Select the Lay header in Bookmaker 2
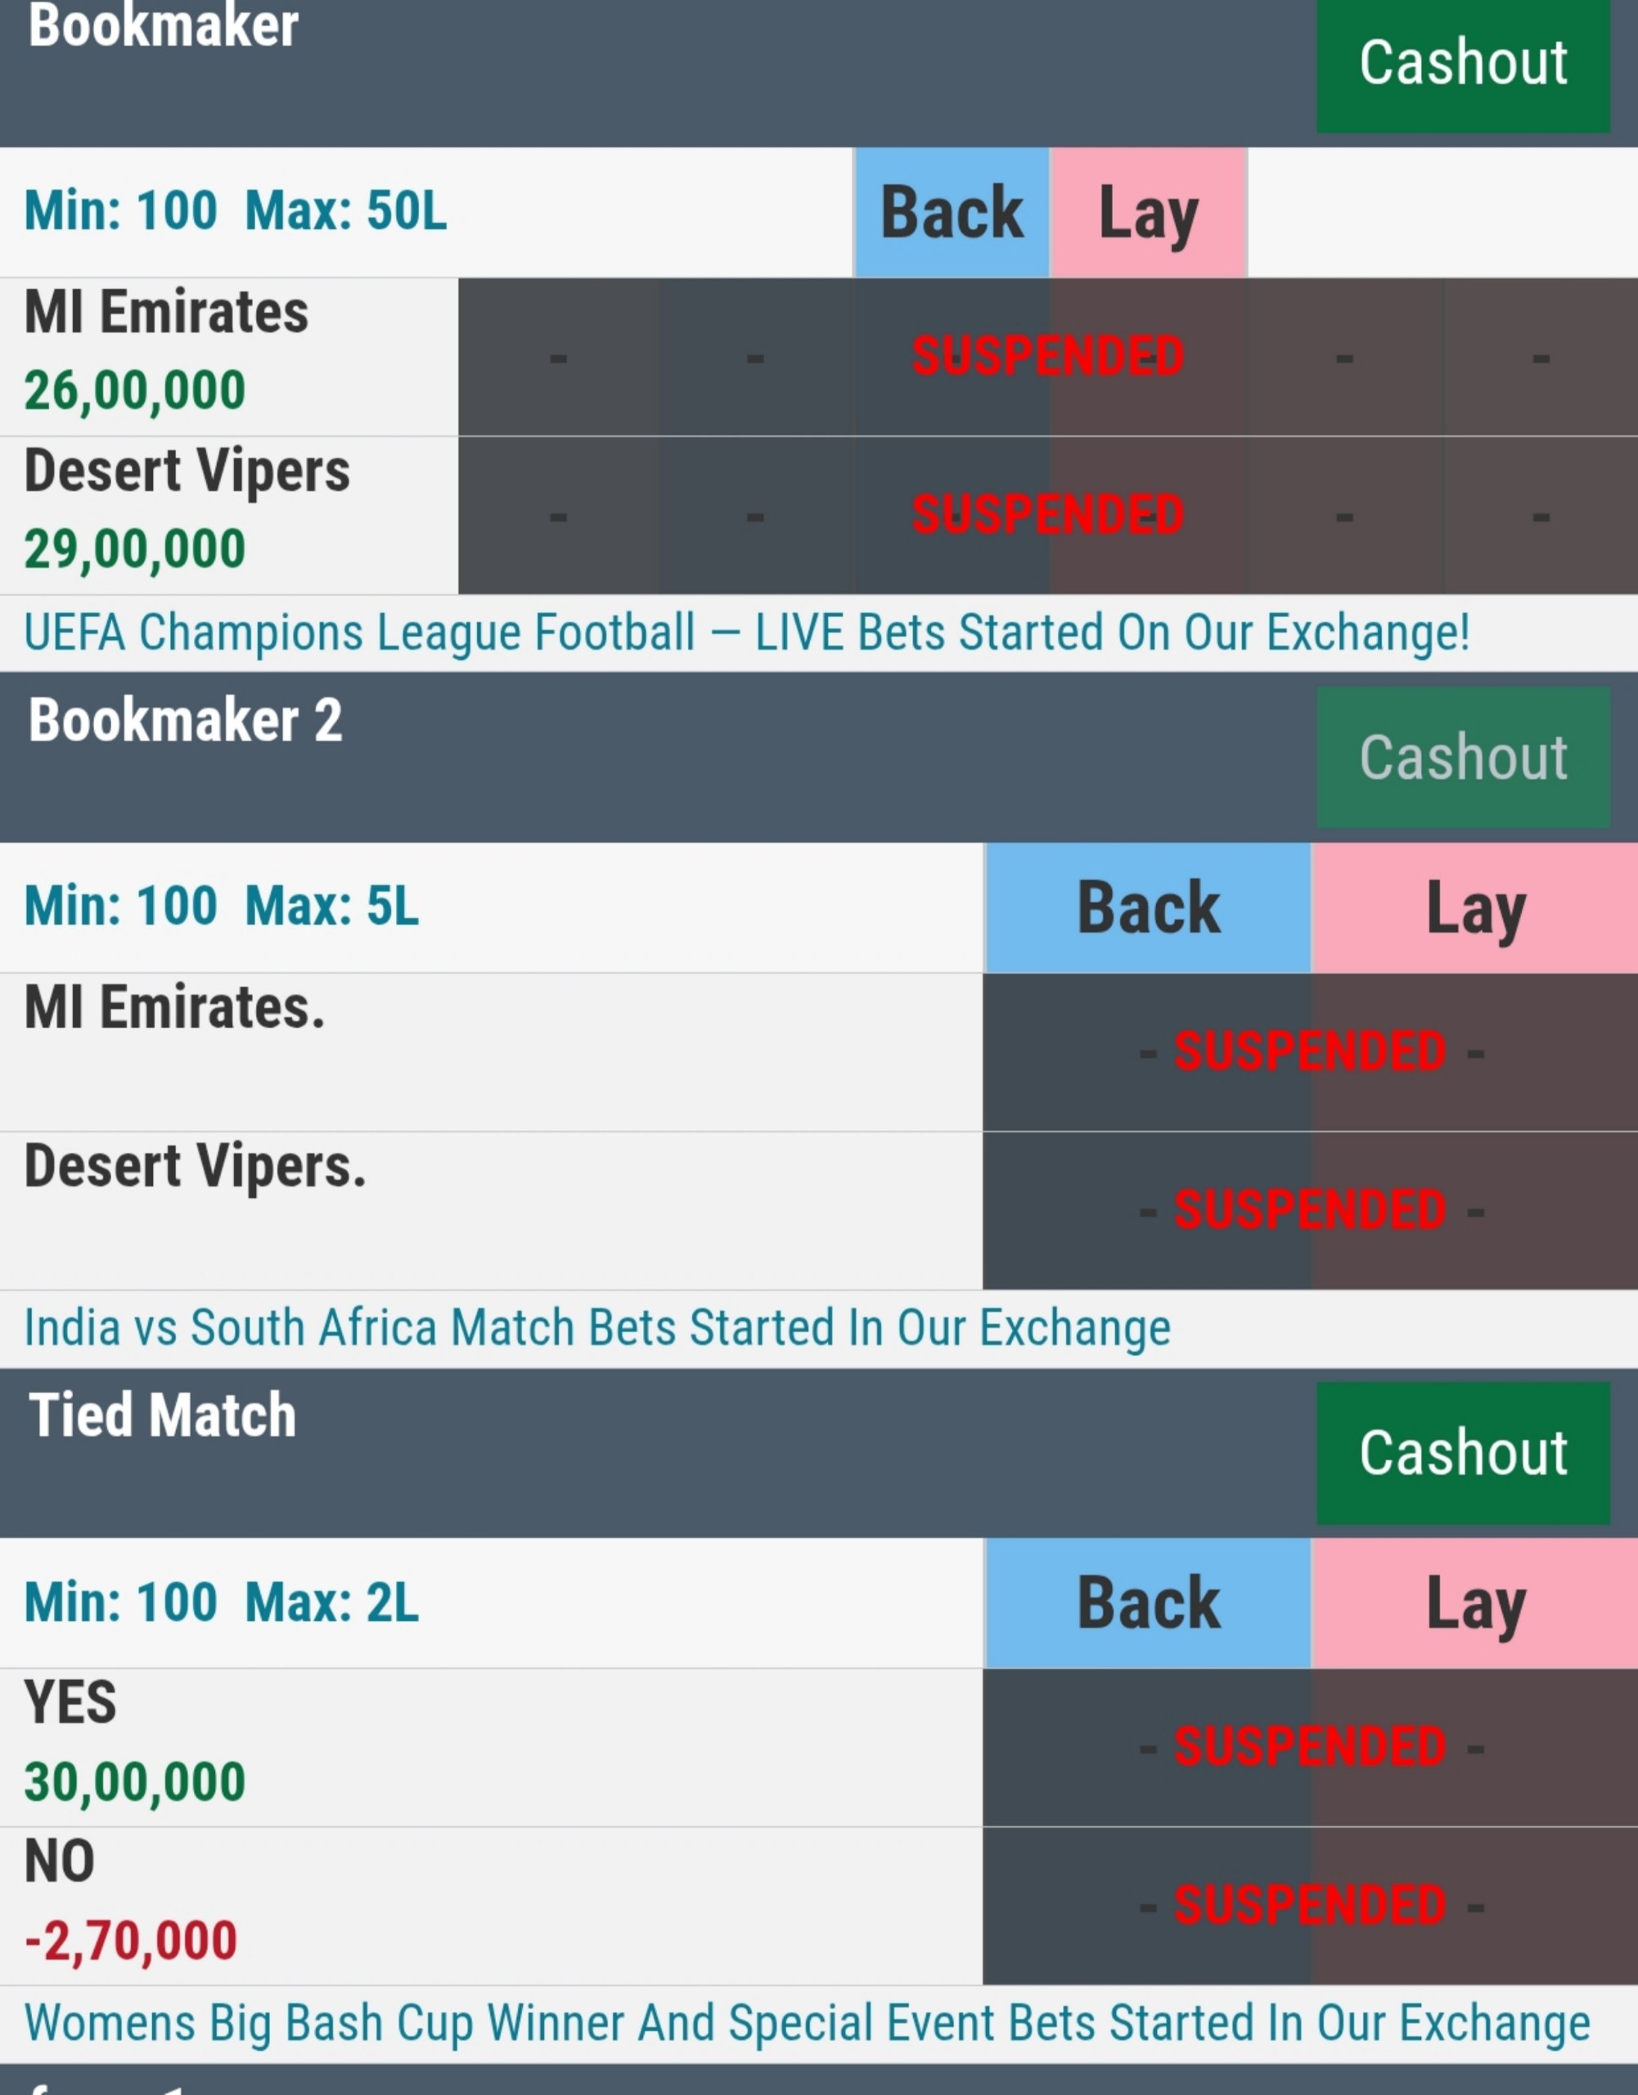Screen dimensions: 1638x2095 point(1474,908)
